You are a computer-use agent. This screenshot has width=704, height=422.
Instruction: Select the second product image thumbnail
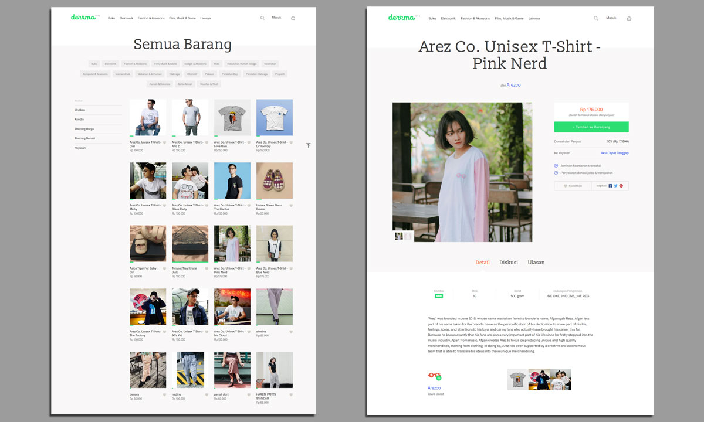408,236
